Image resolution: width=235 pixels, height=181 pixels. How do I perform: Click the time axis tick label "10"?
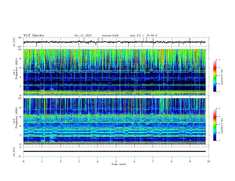[x=209, y=161]
